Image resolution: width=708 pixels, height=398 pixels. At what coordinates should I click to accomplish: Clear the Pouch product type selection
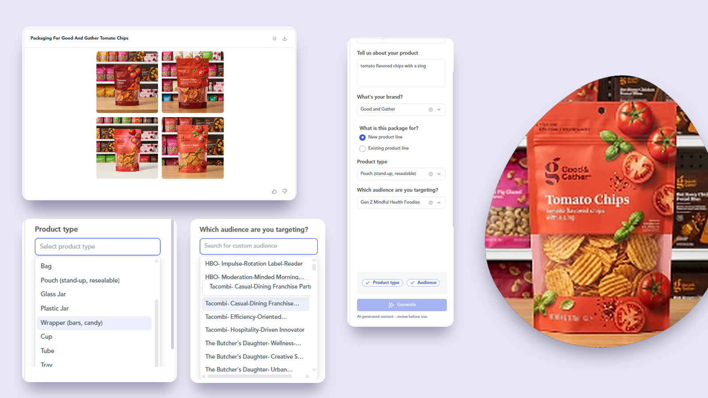coord(431,174)
